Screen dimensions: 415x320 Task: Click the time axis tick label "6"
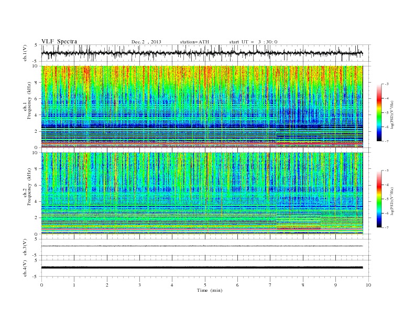237,285
